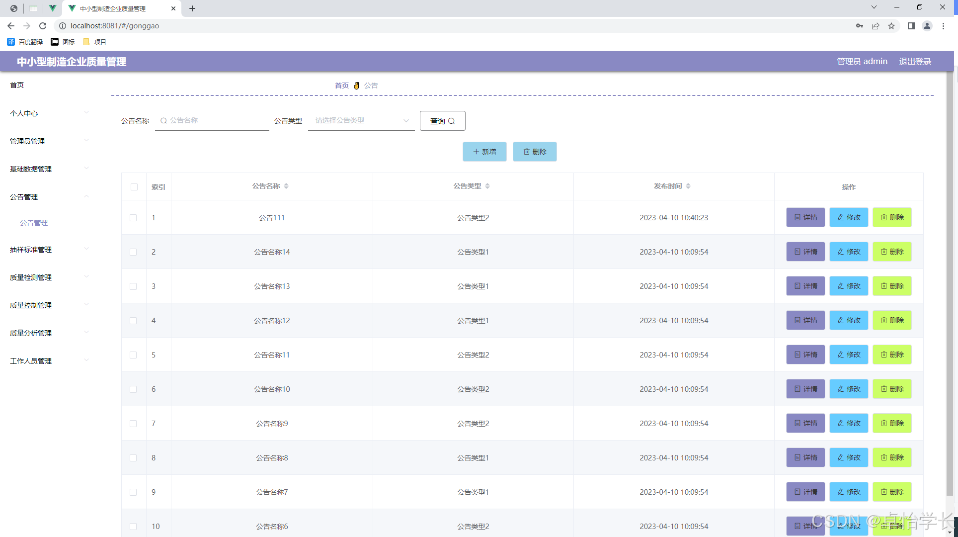Bookmark this page with star icon
This screenshot has width=958, height=537.
pyautogui.click(x=891, y=26)
